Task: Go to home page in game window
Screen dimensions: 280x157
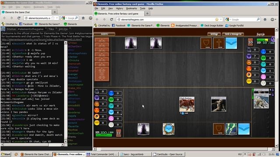Action: [x=265, y=19]
